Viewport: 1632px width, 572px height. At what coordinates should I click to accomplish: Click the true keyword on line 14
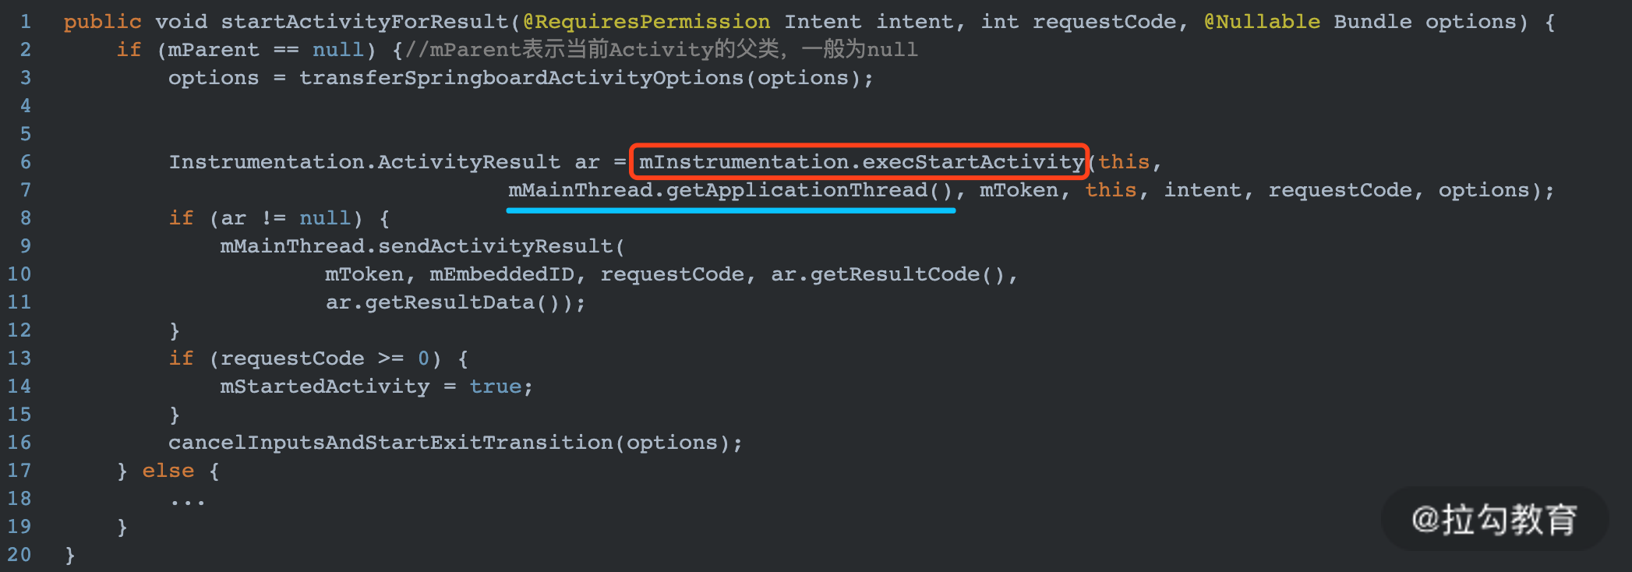click(x=495, y=387)
